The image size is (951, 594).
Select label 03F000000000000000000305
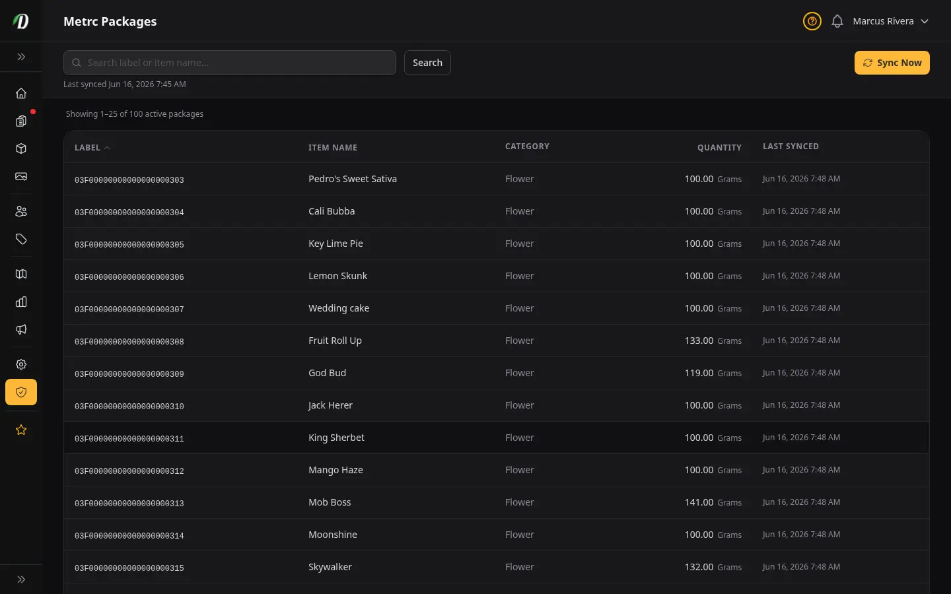tap(129, 245)
